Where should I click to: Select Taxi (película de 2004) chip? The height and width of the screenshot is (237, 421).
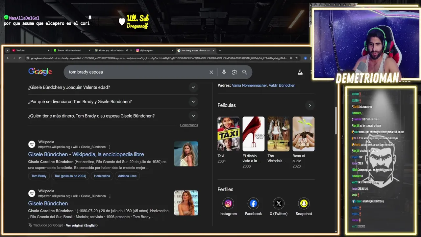tap(70, 176)
